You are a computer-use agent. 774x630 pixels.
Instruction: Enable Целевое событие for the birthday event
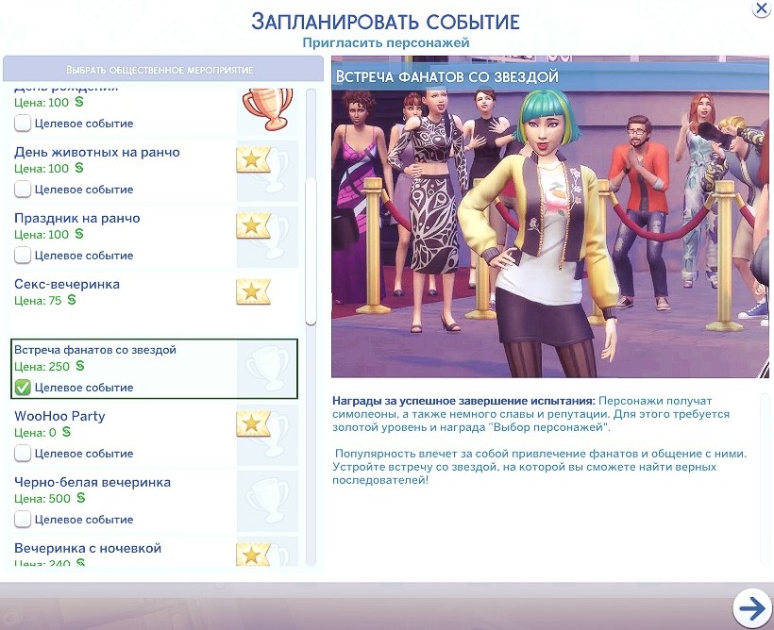(x=23, y=124)
